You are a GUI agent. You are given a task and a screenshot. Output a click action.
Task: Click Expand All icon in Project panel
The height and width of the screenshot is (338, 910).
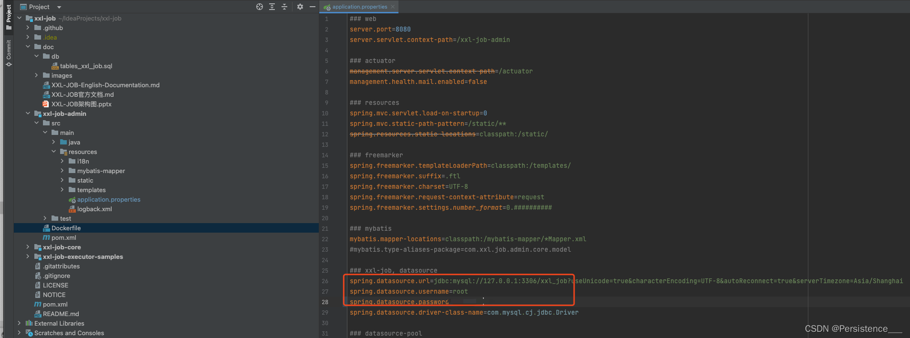pyautogui.click(x=272, y=7)
